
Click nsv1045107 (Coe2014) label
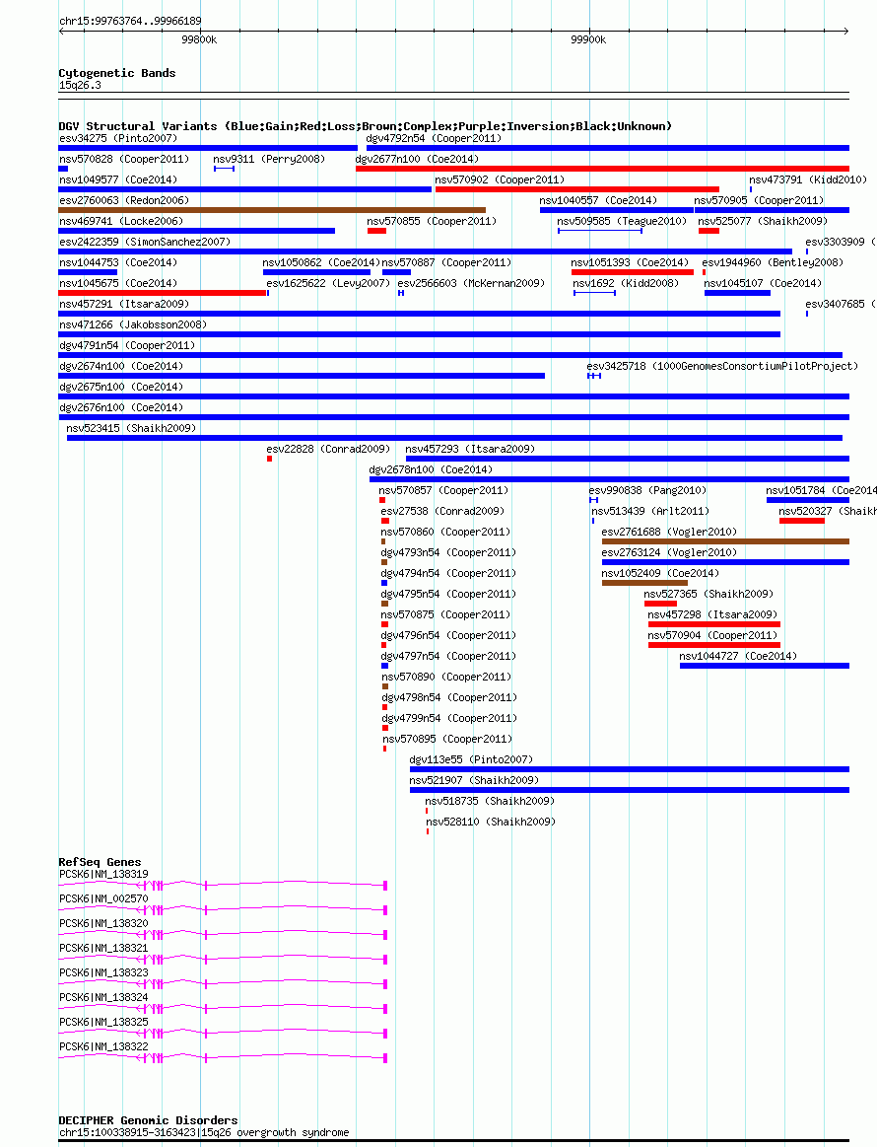[x=763, y=283]
